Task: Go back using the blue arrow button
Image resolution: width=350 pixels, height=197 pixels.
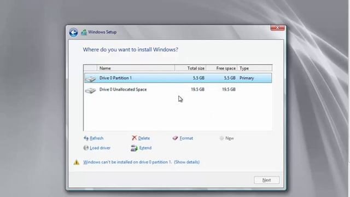Action: (73, 32)
